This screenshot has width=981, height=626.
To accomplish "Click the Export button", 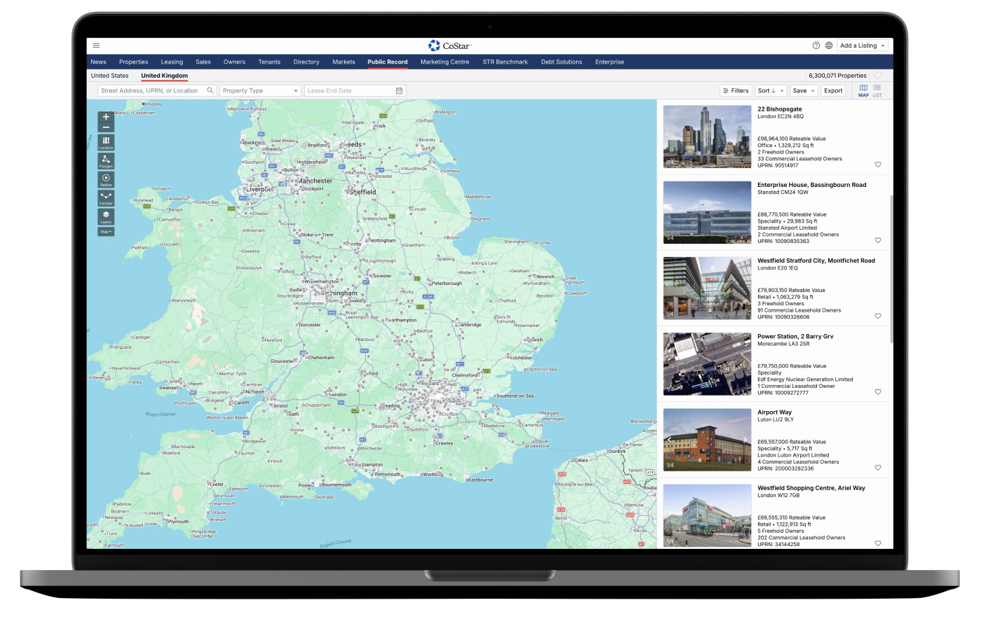I will [833, 90].
